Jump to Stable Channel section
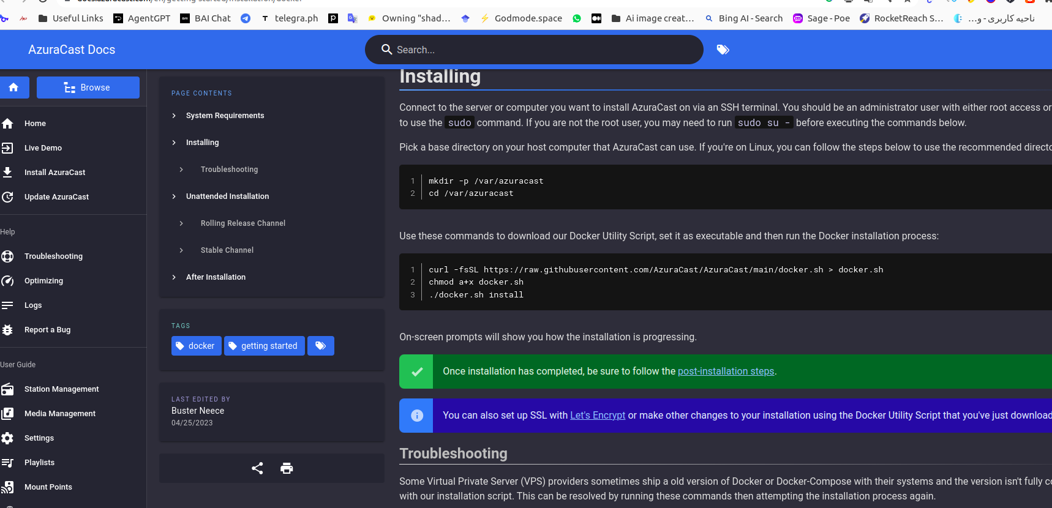 [227, 250]
